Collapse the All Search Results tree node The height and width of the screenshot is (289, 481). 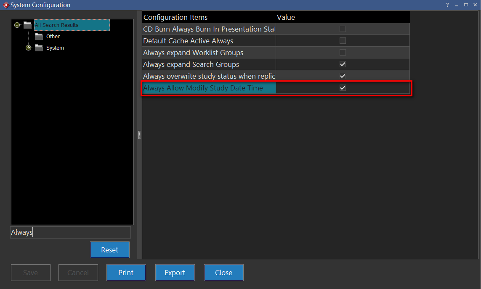(17, 25)
